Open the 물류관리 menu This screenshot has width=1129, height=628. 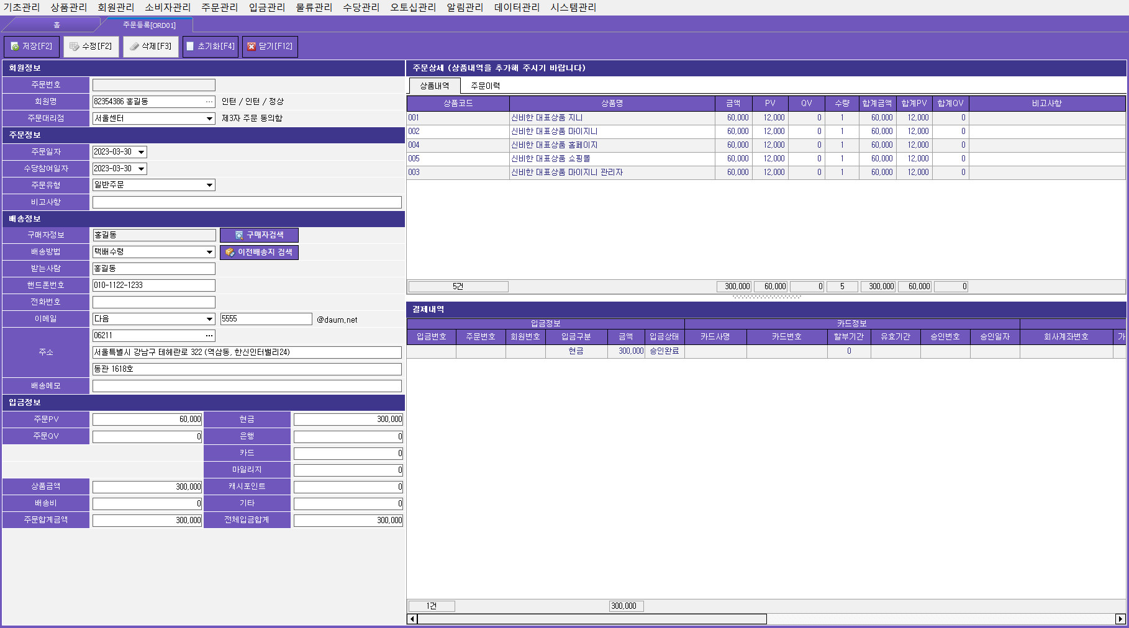pos(314,7)
